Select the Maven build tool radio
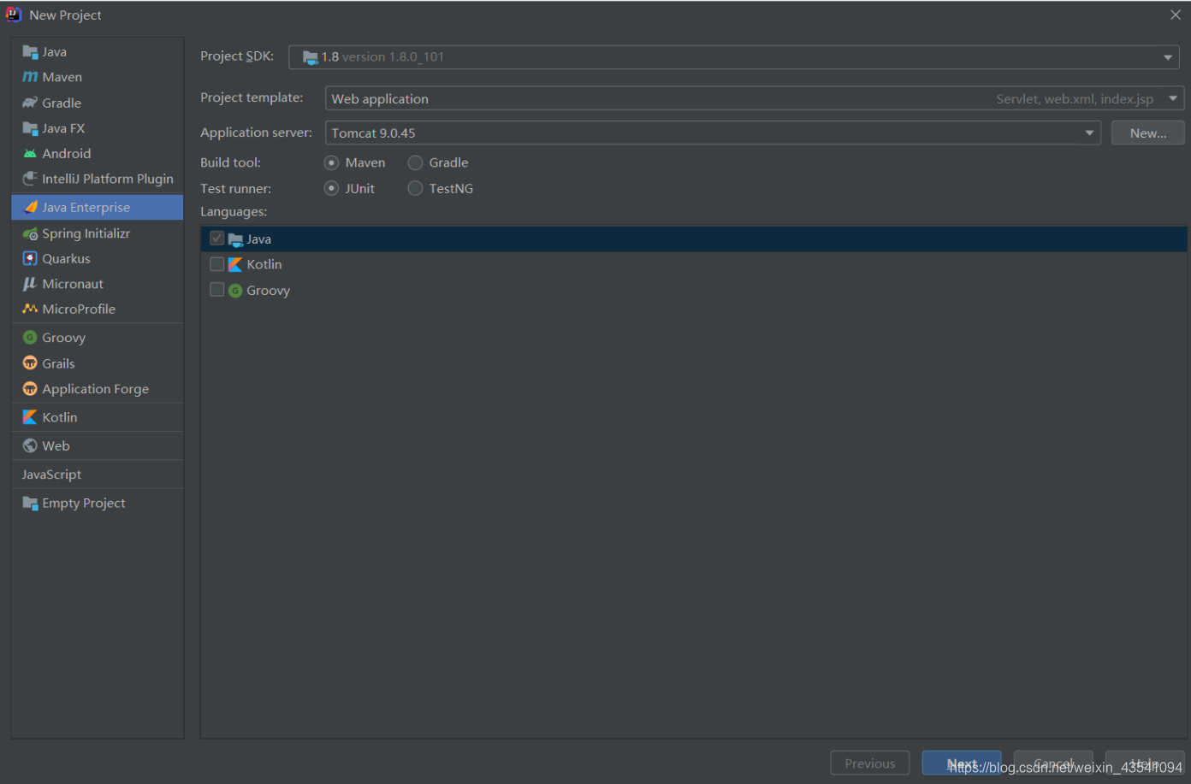Viewport: 1191px width, 784px height. click(x=331, y=162)
